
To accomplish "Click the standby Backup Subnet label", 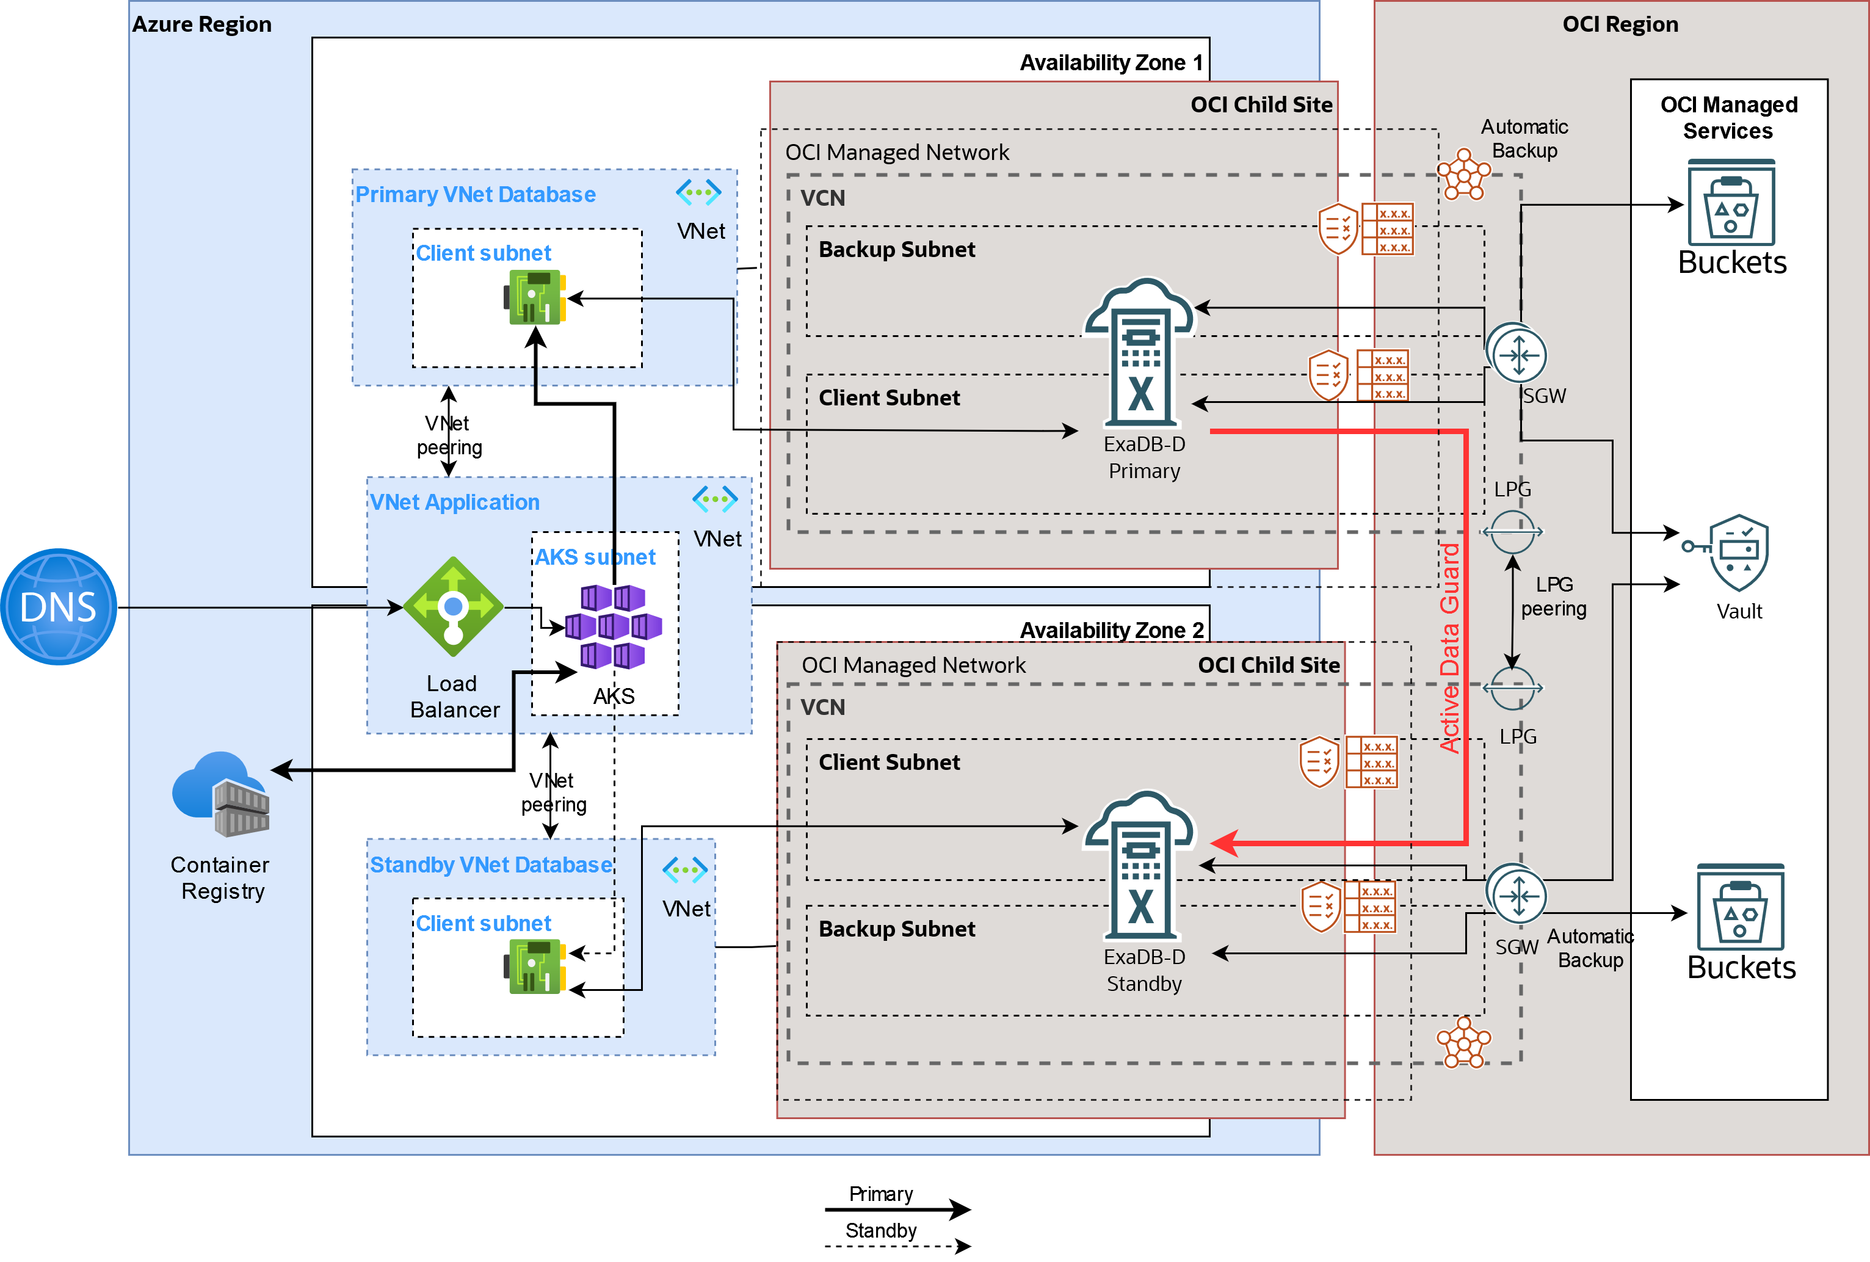I will (x=896, y=929).
